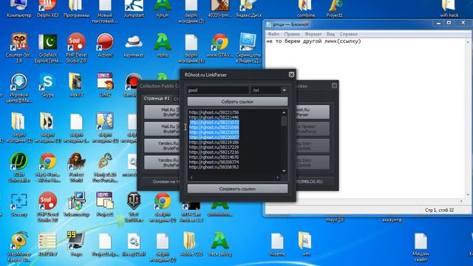The image size is (473, 266).
Task: Select link http://rghost.ru/58214670
Action: [214, 157]
